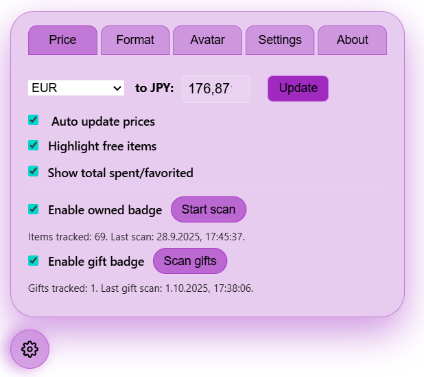Image resolution: width=424 pixels, height=377 pixels.
Task: Disable the Enable owned badge checkbox
Action: click(x=33, y=209)
